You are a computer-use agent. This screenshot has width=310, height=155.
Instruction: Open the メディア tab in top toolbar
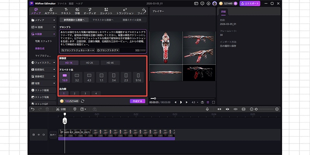[36, 11]
